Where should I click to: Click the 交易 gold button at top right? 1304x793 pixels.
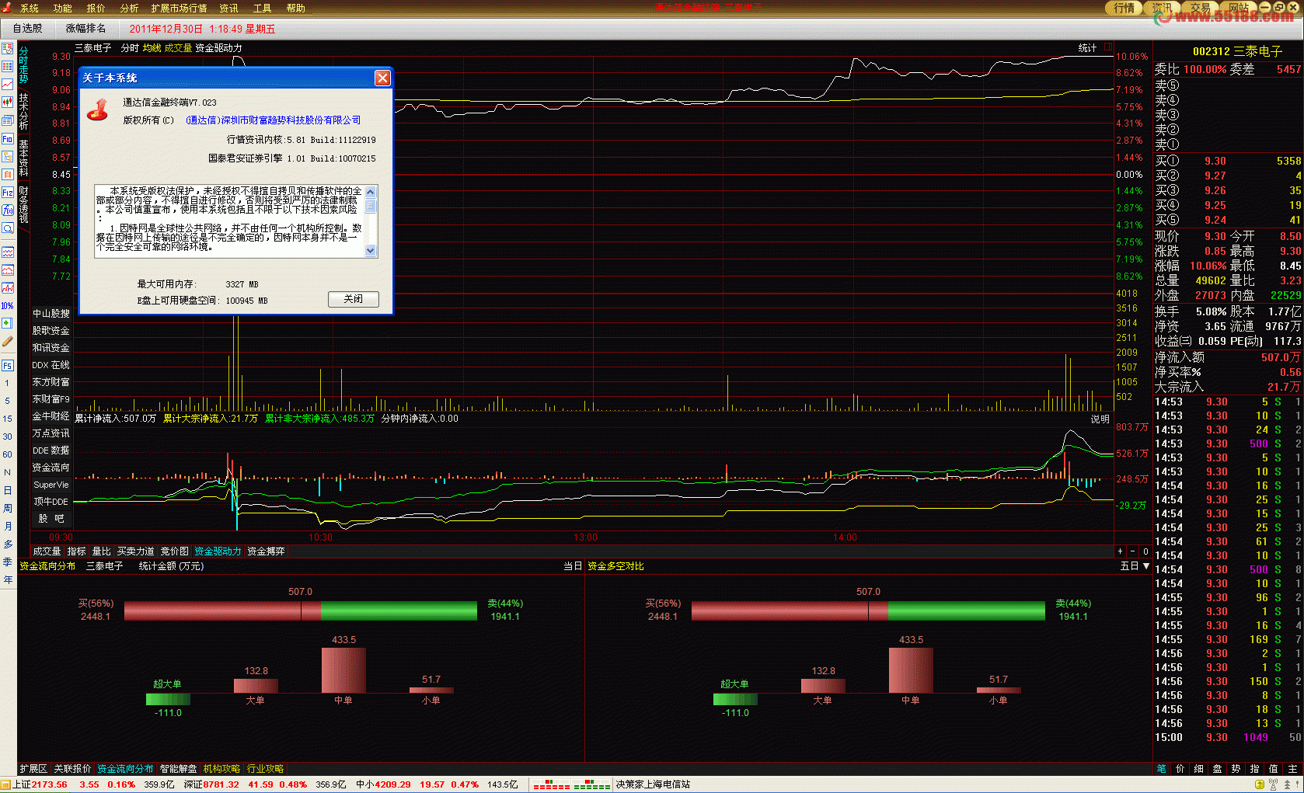pos(1200,8)
